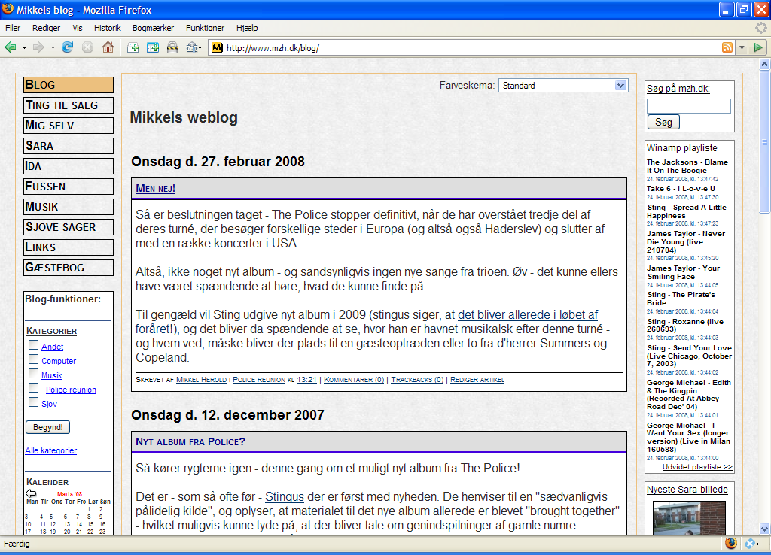Open a new window via toolbar icon

click(153, 47)
